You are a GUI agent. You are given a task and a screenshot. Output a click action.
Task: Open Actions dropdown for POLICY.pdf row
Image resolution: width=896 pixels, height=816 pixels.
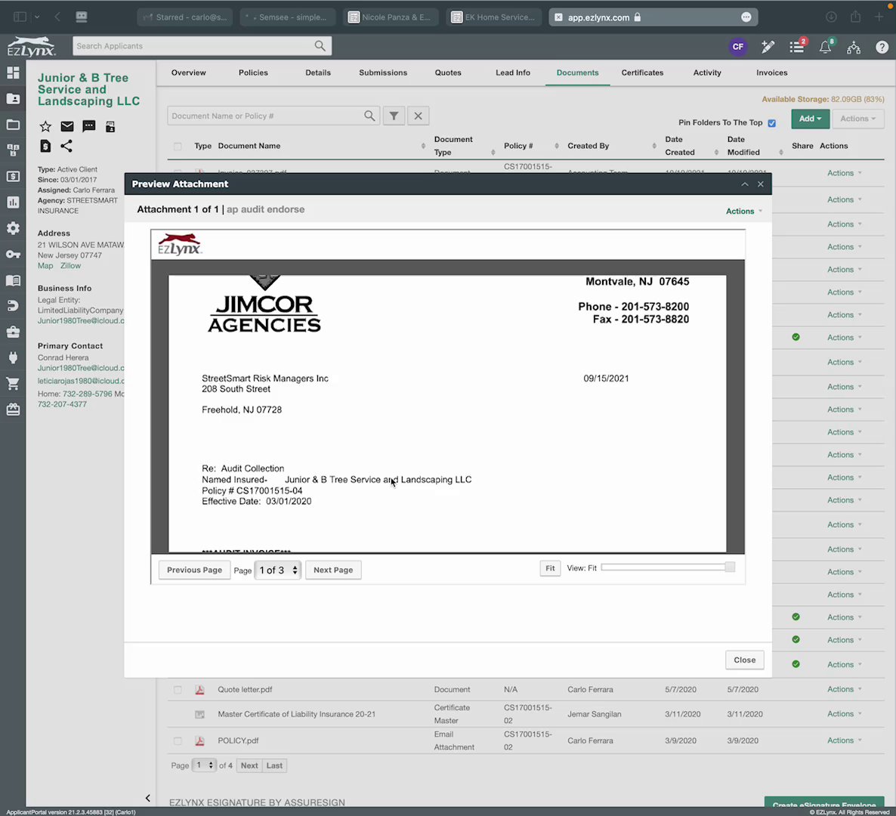coord(844,740)
